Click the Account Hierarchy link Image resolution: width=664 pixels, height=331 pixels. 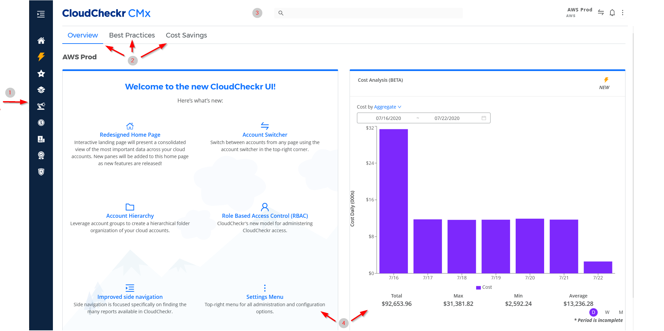pos(130,216)
